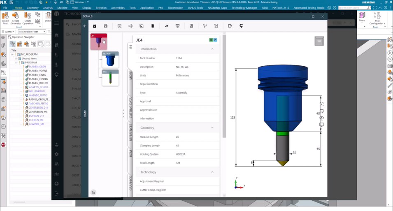This screenshot has width=393, height=211.
Task: Open the Geometry ribbon tab
Action: (33, 8)
